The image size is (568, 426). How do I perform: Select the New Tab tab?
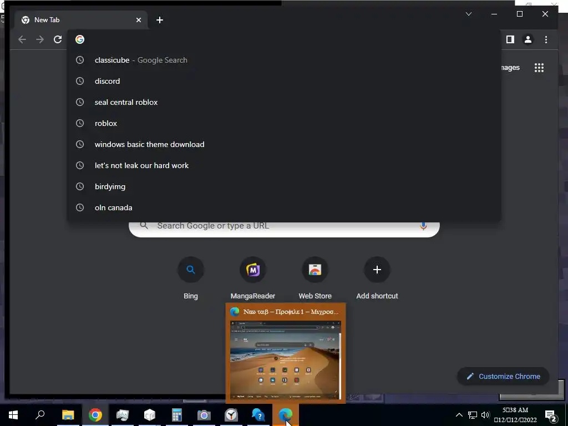pos(81,20)
